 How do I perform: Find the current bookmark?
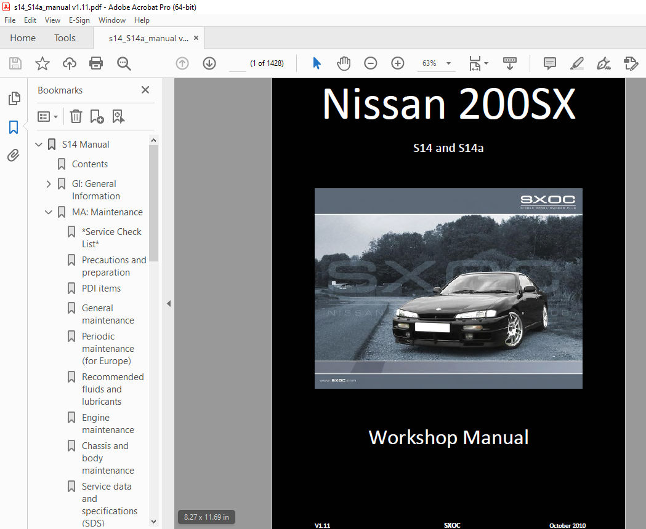pyautogui.click(x=119, y=116)
